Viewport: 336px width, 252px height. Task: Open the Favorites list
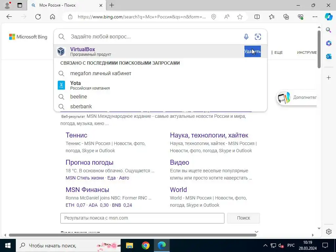[271, 17]
